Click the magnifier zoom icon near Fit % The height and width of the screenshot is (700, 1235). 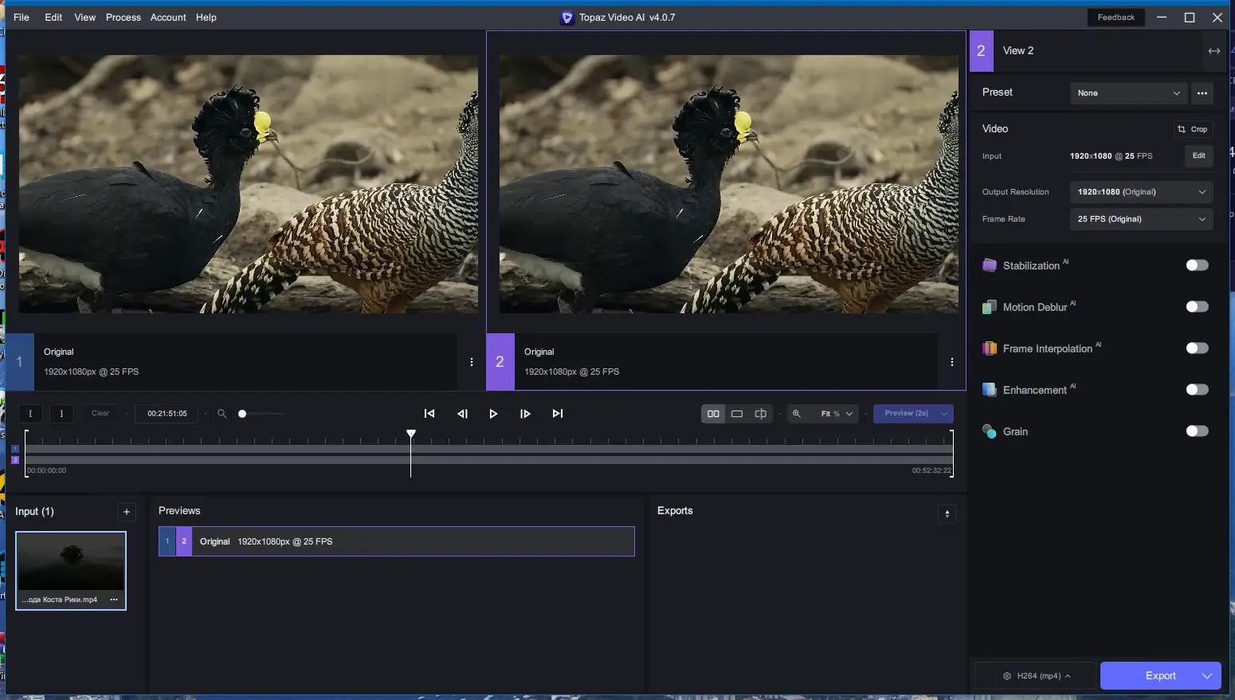797,414
